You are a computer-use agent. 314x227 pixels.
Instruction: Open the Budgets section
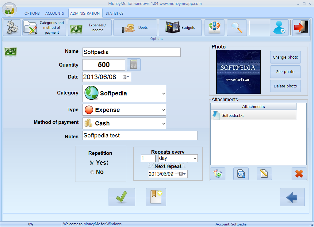pyautogui.click(x=180, y=28)
